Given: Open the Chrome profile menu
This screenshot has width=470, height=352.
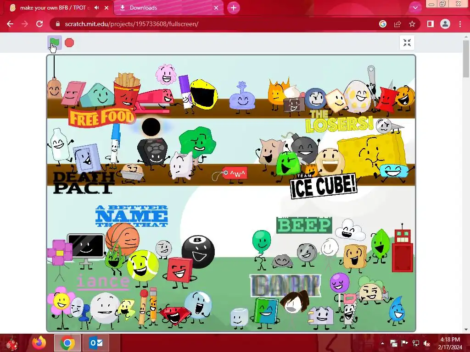Looking at the screenshot, I should pos(445,24).
